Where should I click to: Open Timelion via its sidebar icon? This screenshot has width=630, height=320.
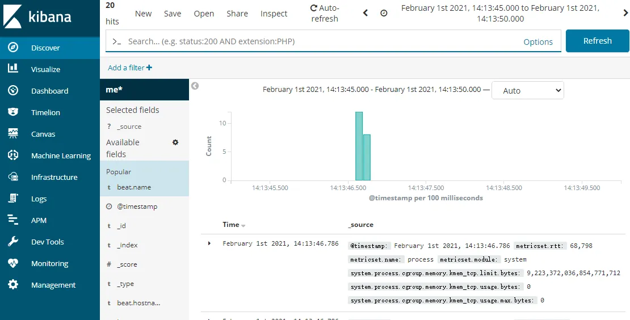[13, 112]
